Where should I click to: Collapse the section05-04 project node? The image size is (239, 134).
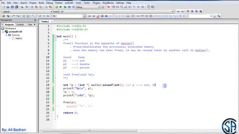tap(3, 32)
